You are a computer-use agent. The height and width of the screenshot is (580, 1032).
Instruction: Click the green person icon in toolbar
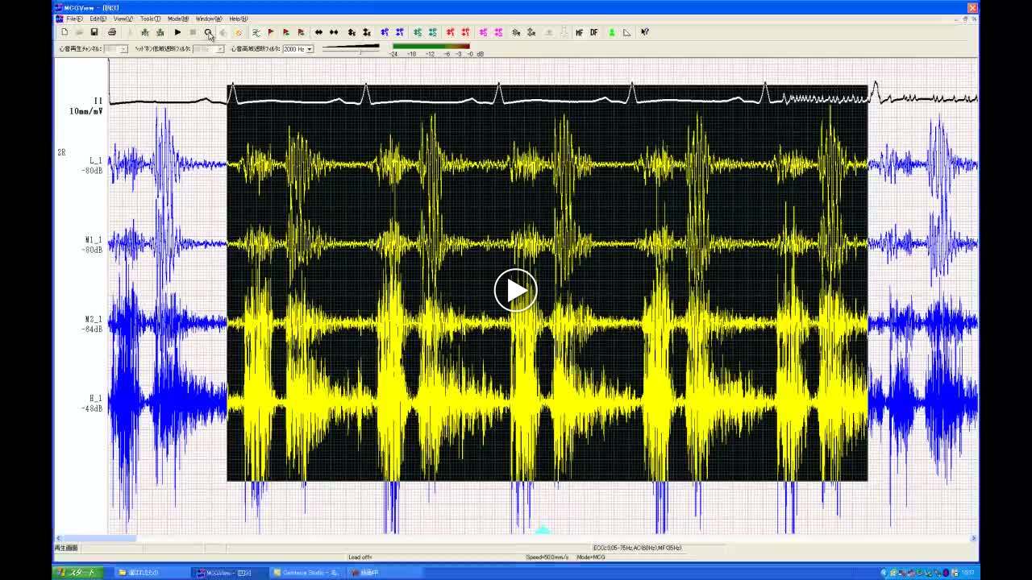(611, 32)
